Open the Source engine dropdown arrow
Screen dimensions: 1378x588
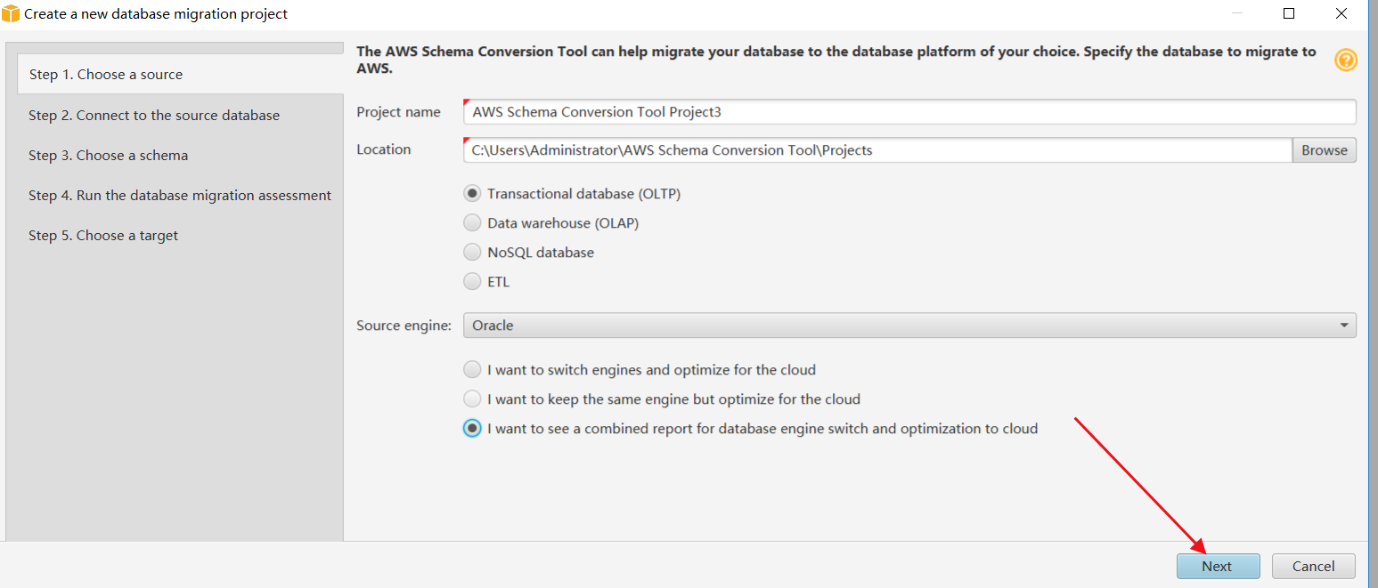[x=1343, y=326]
